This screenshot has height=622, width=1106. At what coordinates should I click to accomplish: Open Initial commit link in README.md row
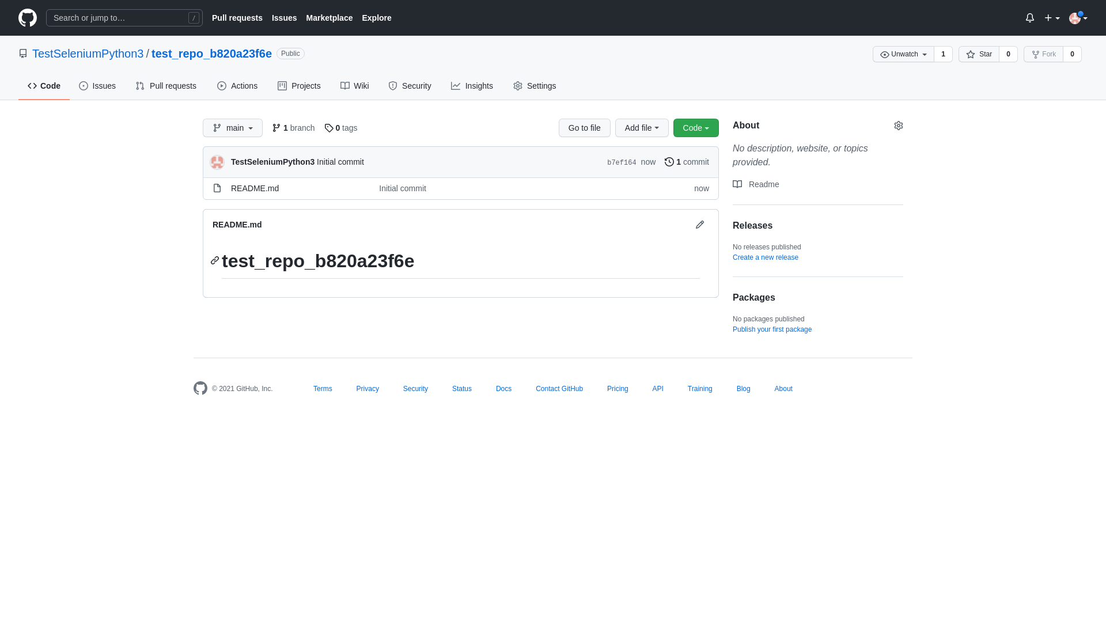[403, 188]
